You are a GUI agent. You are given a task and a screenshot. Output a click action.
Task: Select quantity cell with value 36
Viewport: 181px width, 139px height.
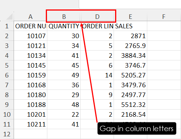(64, 85)
